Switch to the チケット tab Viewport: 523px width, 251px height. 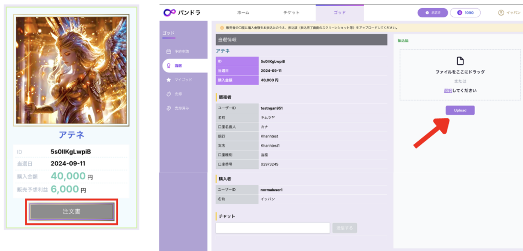click(291, 13)
